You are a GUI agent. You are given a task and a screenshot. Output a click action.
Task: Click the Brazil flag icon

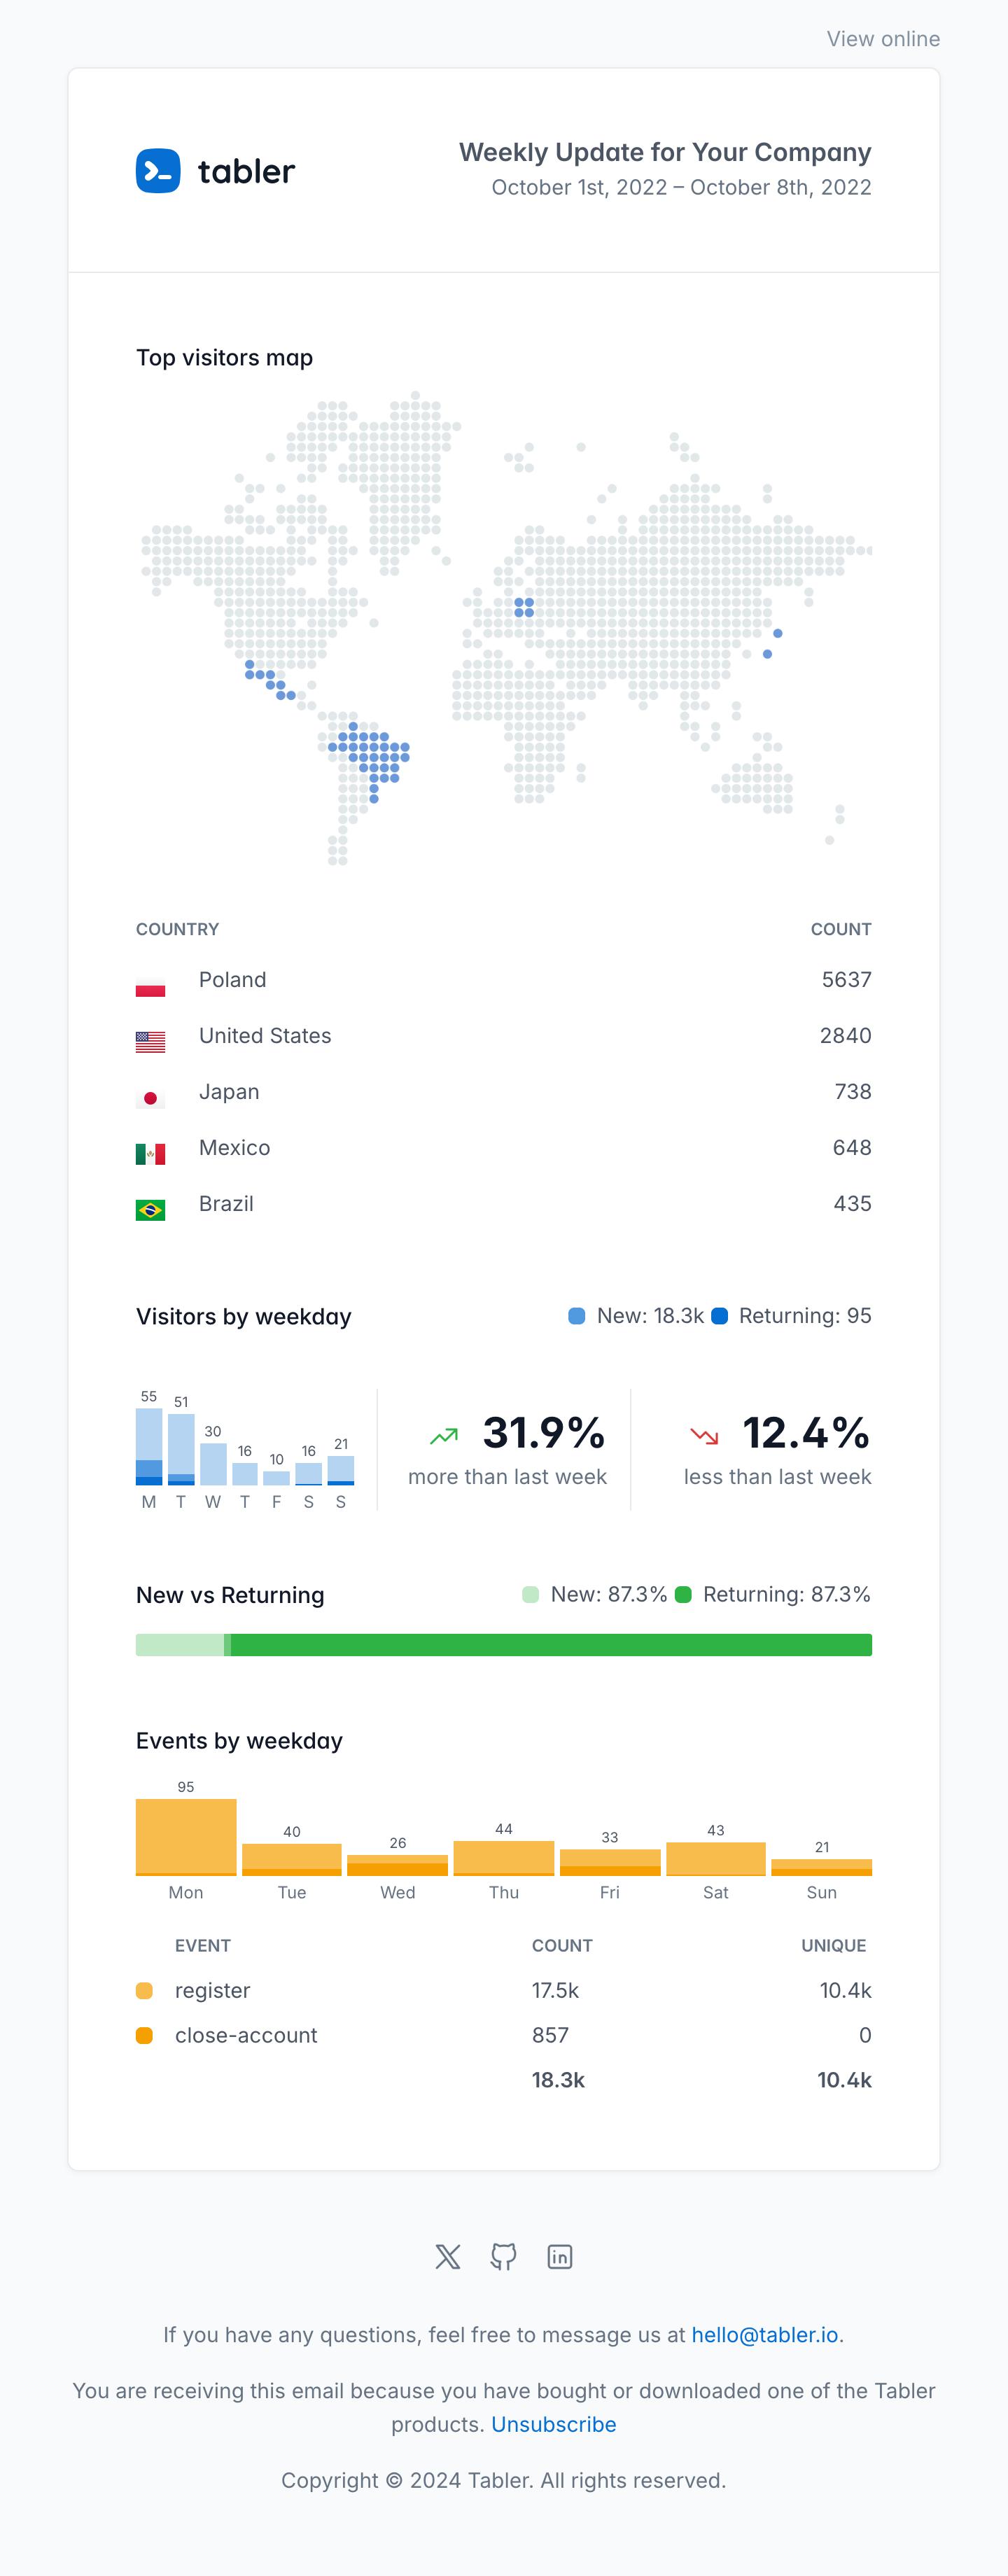[150, 1210]
